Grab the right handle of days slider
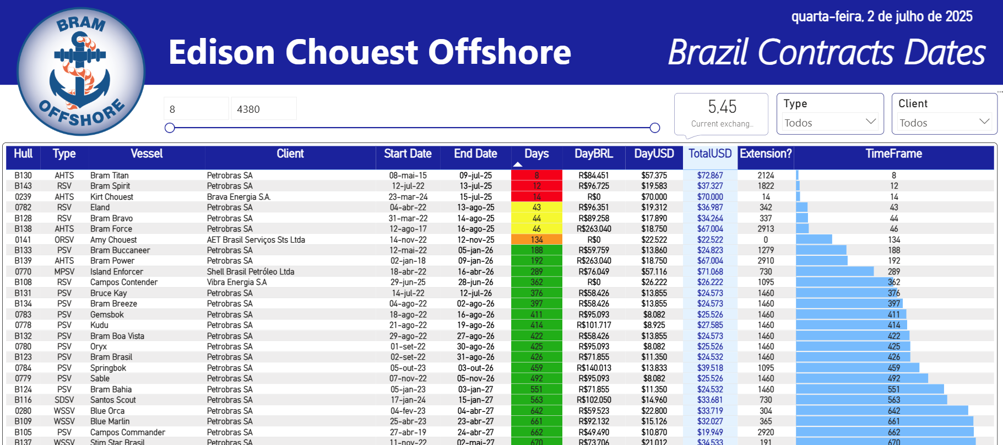The height and width of the screenshot is (445, 1003). (655, 128)
